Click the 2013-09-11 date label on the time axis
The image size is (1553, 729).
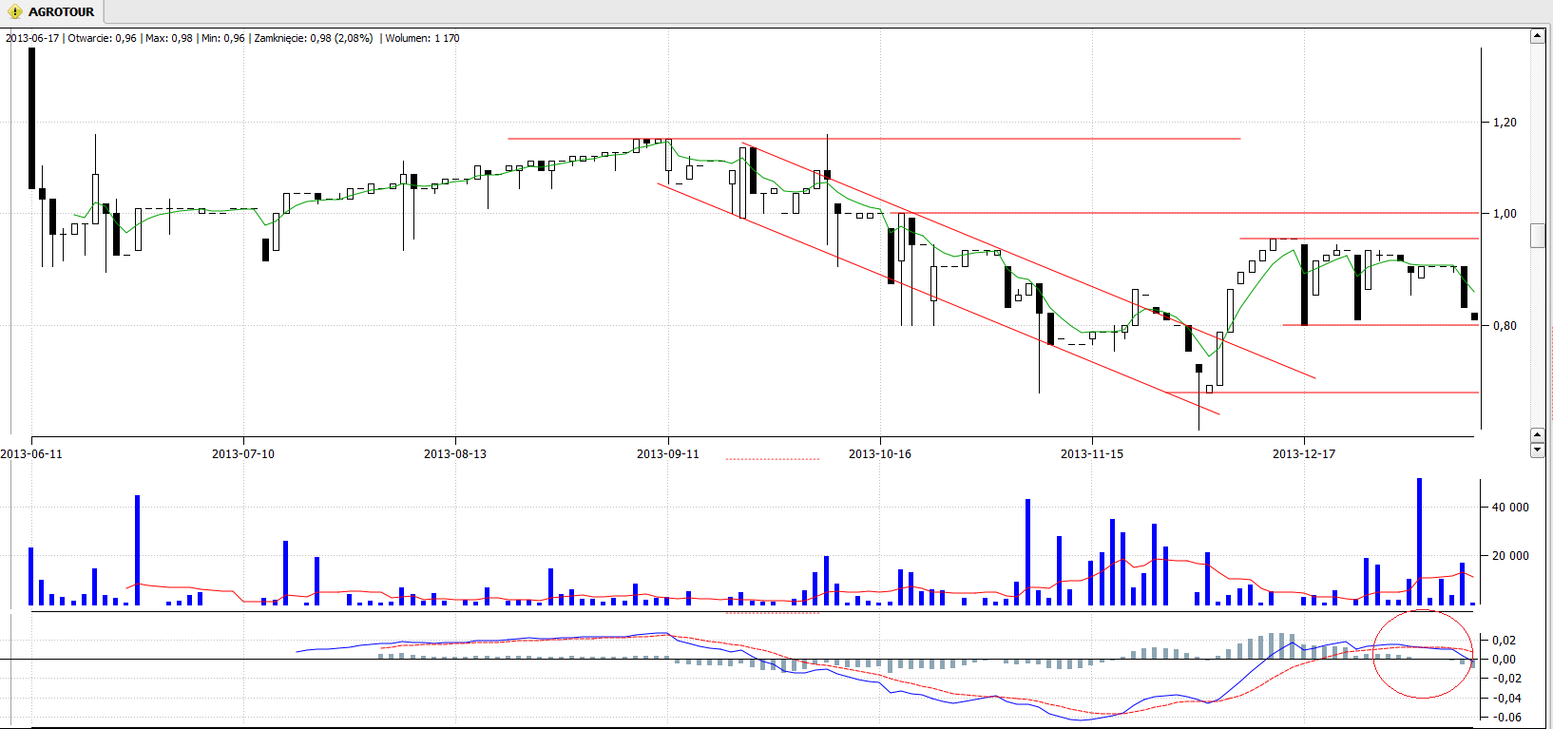click(x=667, y=454)
